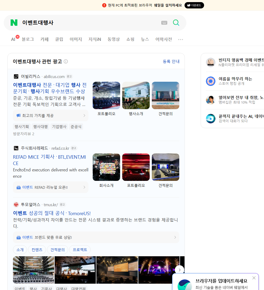Open the 등록 안내 link
Viewport: 264px width, 290px height.
tap(171, 61)
